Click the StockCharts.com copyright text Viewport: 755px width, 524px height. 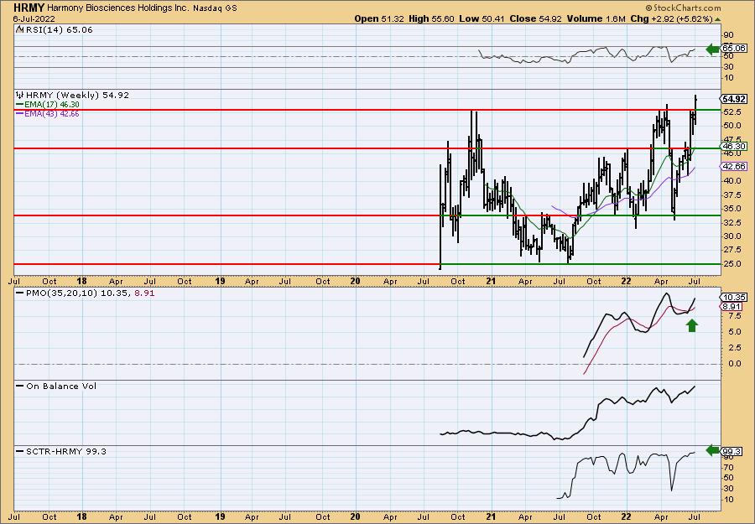683,8
